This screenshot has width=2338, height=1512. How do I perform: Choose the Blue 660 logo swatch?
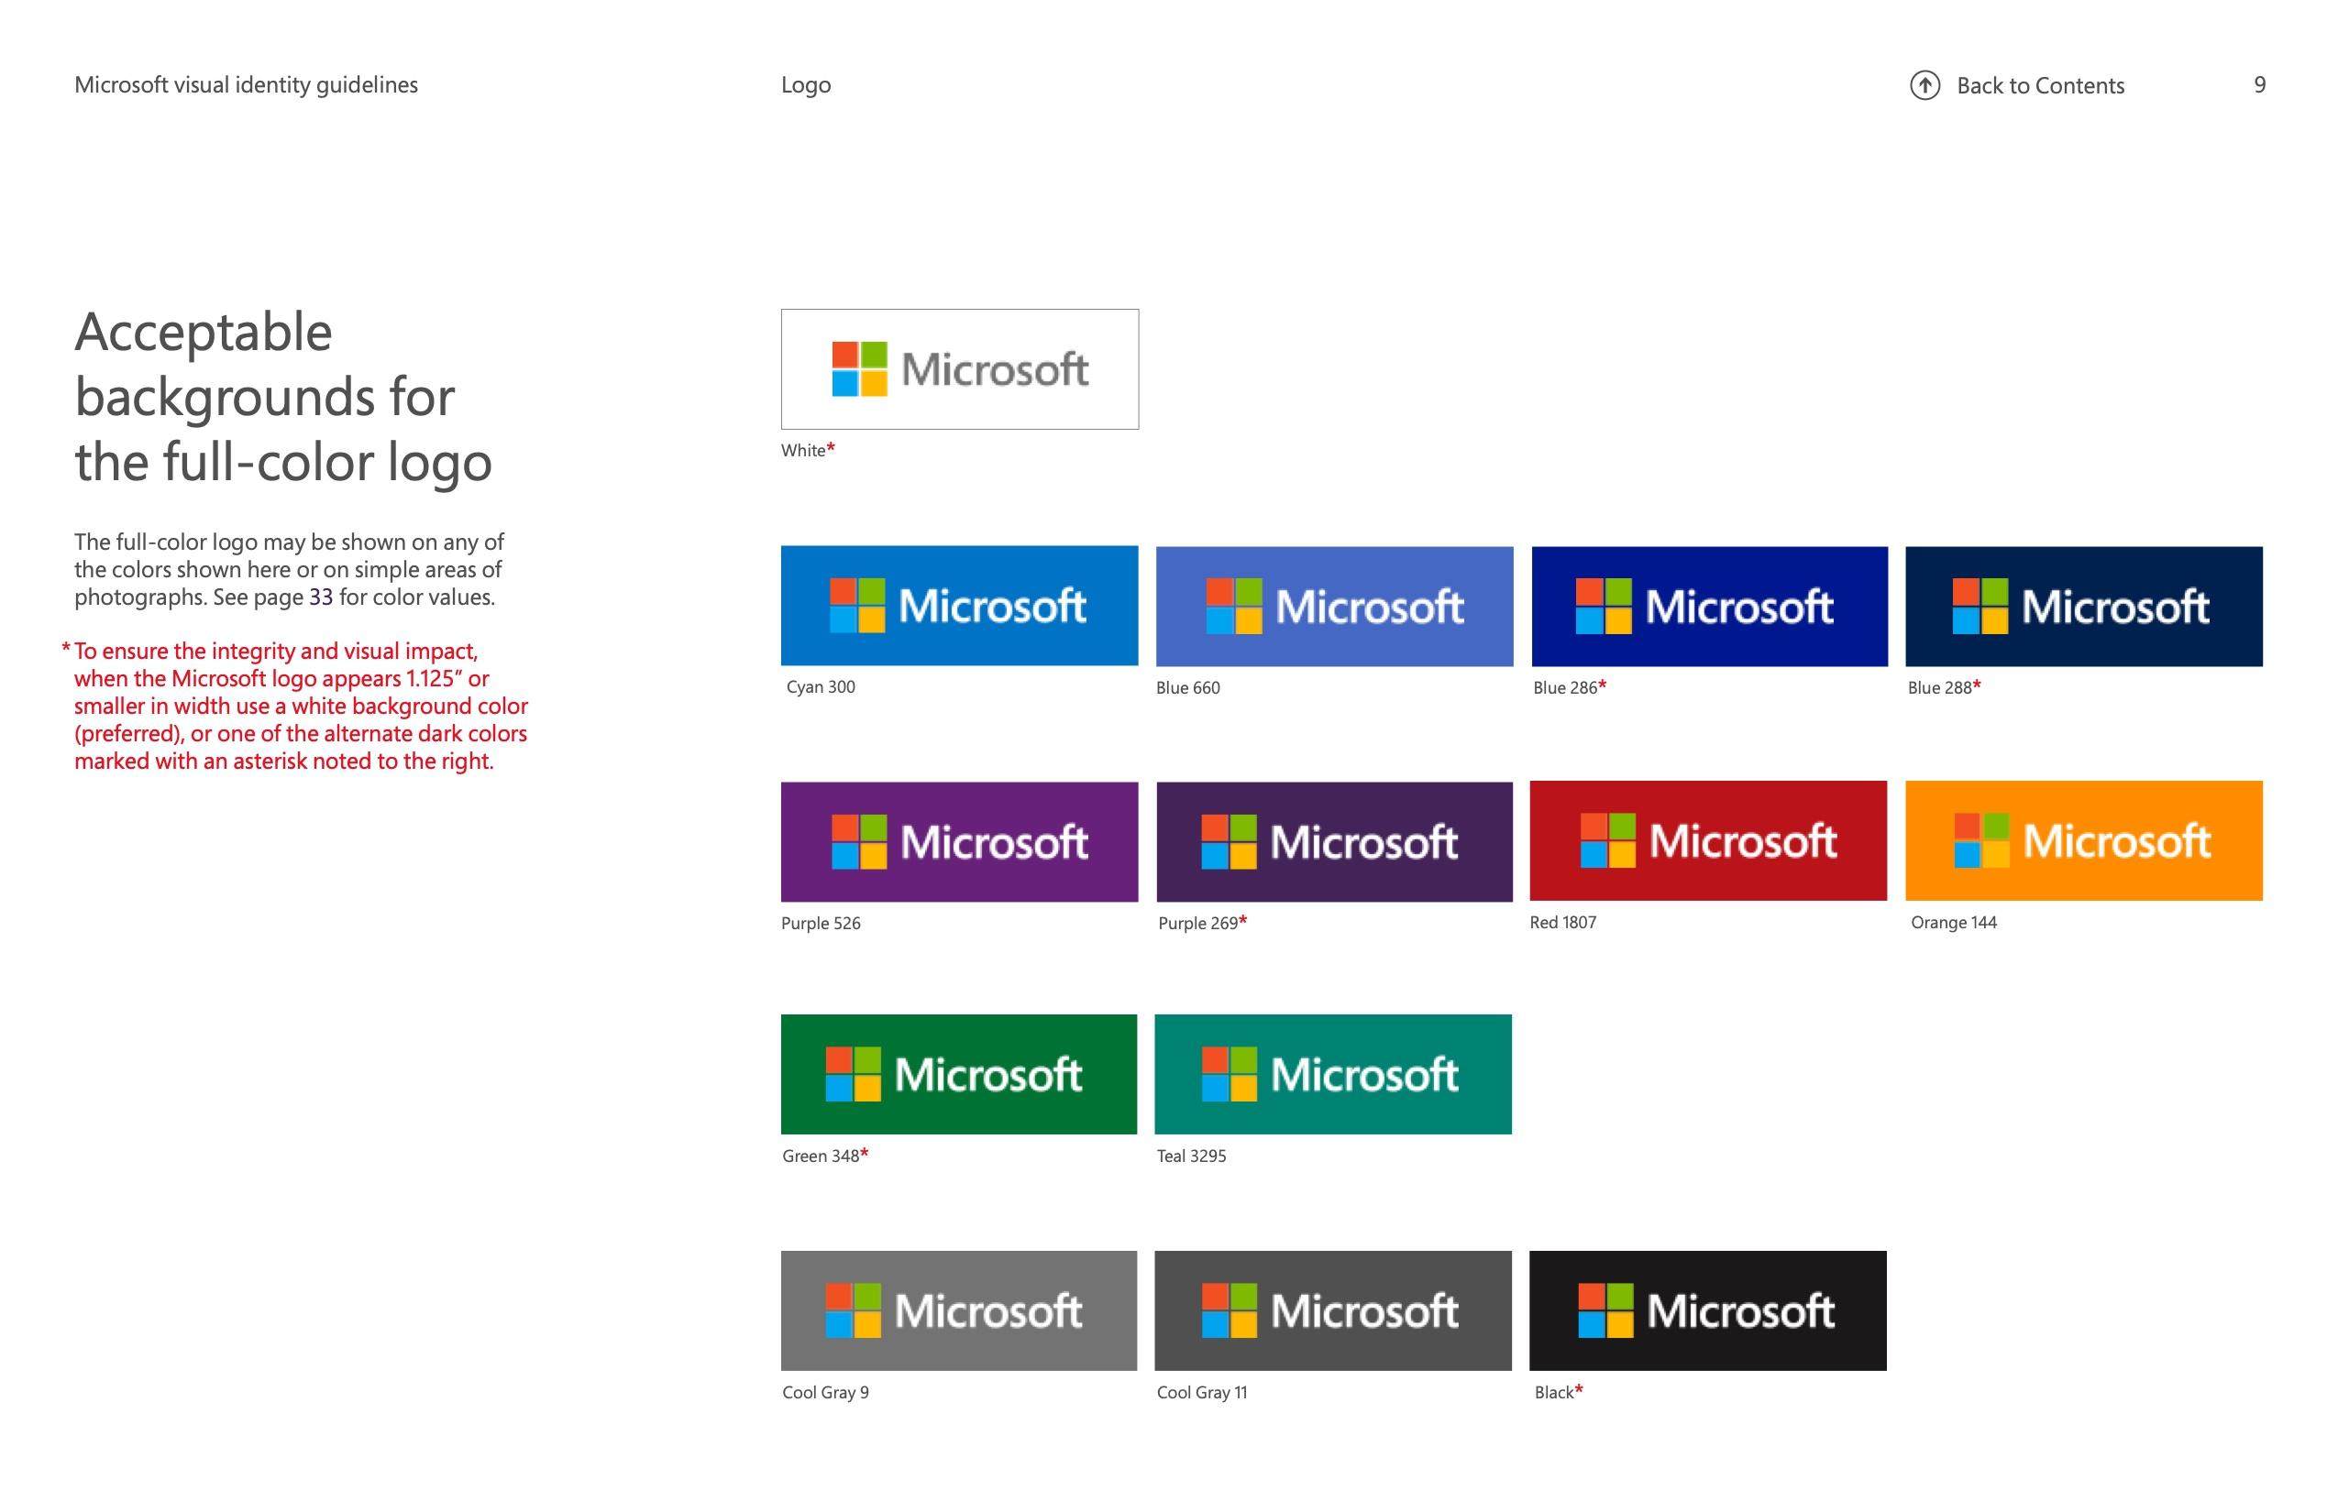[x=1334, y=607]
